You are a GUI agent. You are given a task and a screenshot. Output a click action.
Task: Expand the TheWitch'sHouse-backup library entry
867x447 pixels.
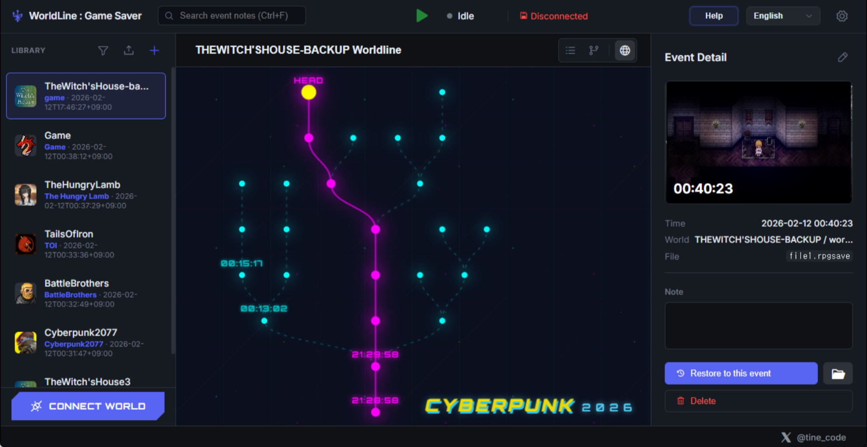[86, 96]
